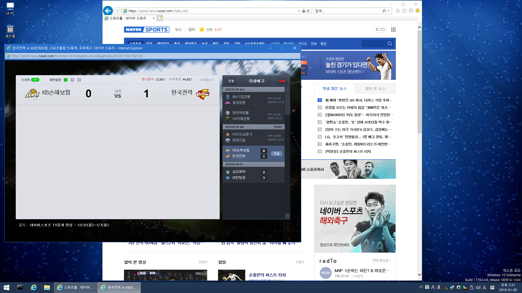Open the command prompt taskbar icon
This screenshot has height=293, width=522.
[x=20, y=288]
